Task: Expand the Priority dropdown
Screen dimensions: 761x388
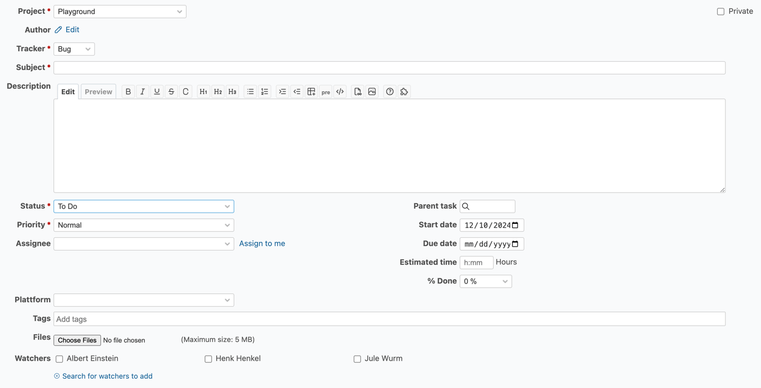Action: point(144,225)
